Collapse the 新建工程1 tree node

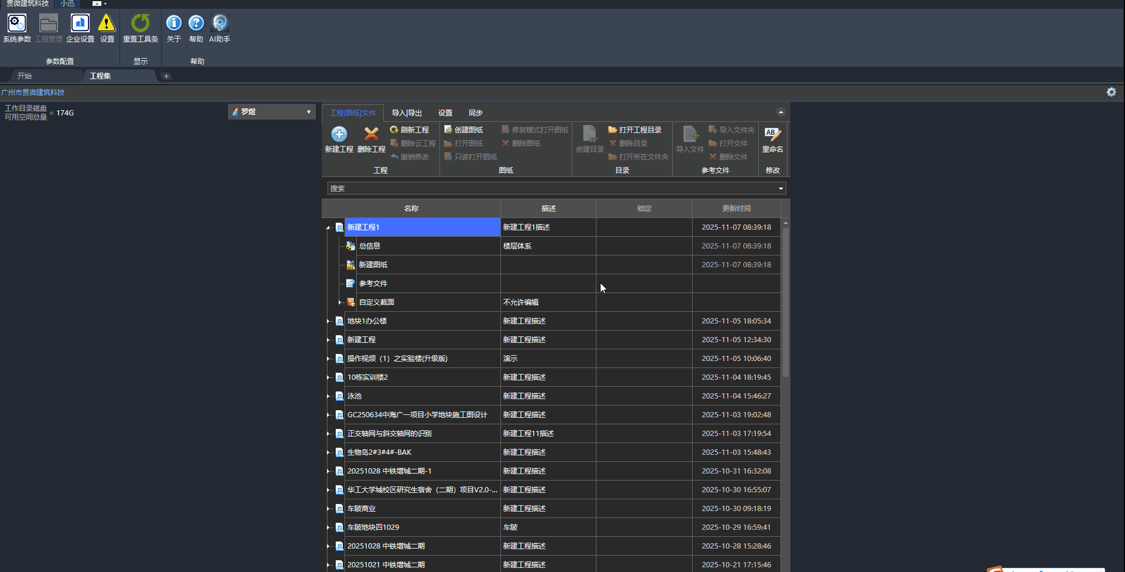pos(328,227)
